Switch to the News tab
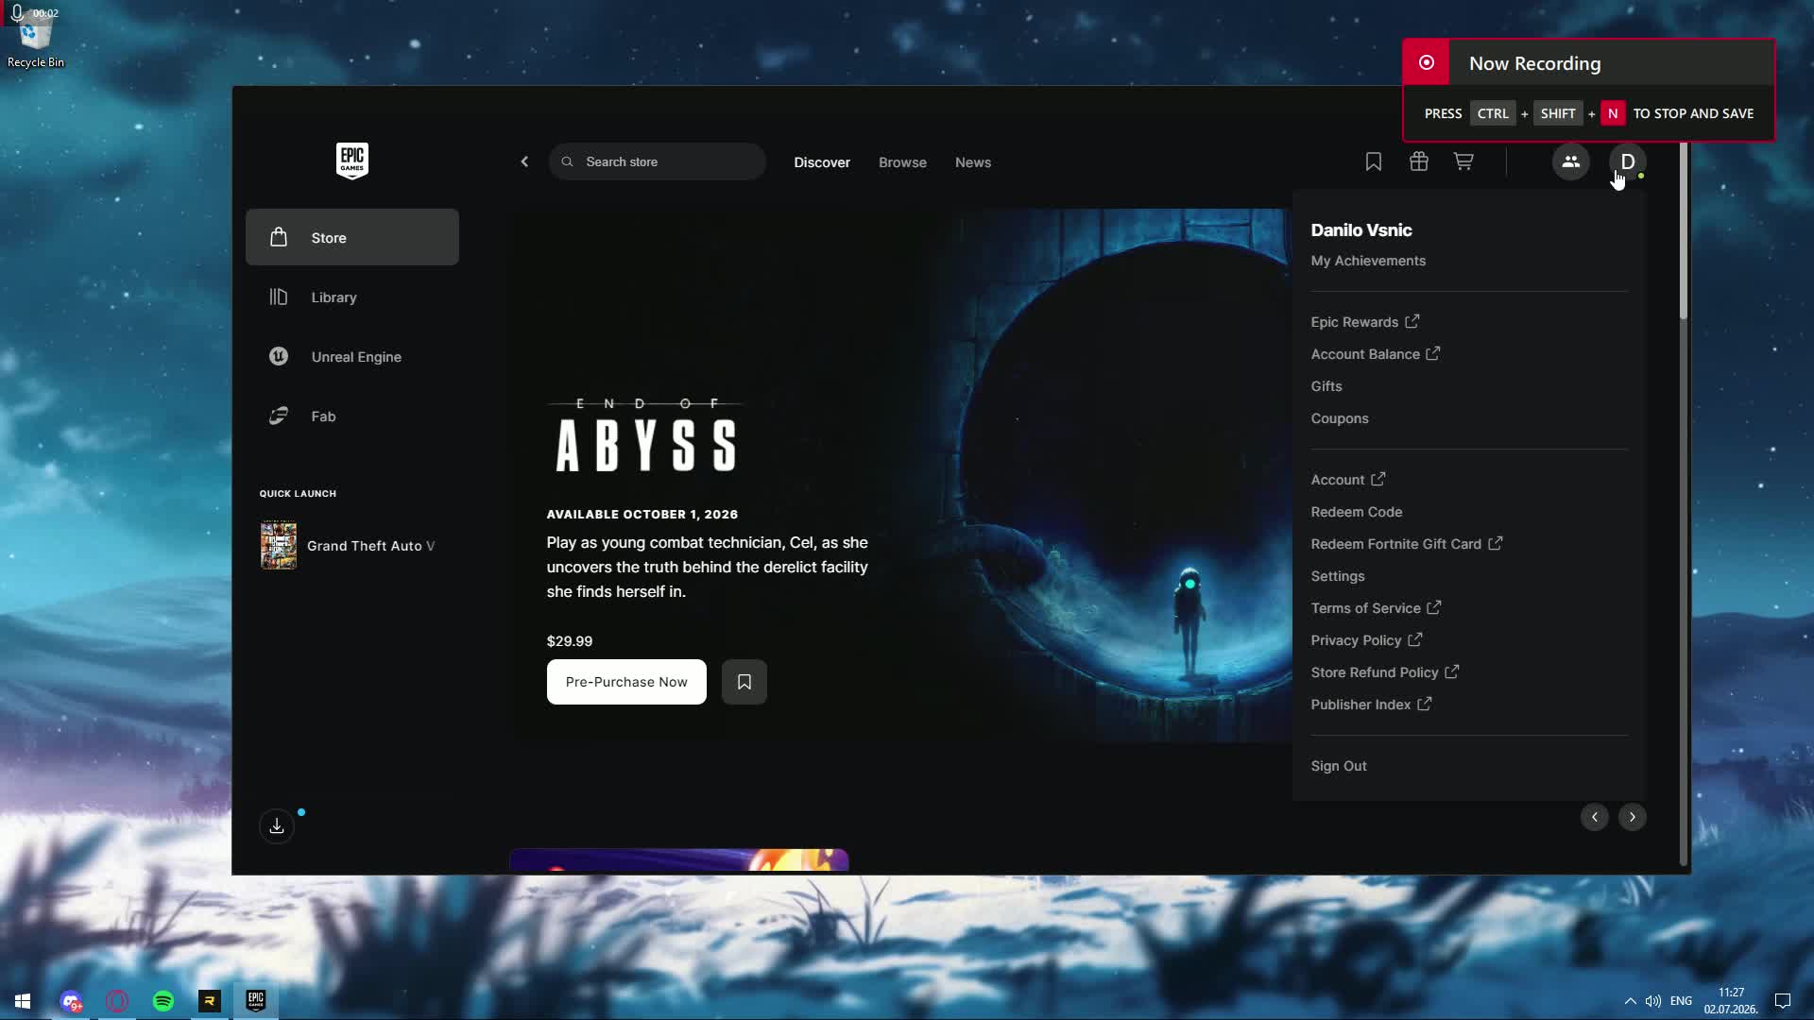The width and height of the screenshot is (1814, 1020). point(972,162)
